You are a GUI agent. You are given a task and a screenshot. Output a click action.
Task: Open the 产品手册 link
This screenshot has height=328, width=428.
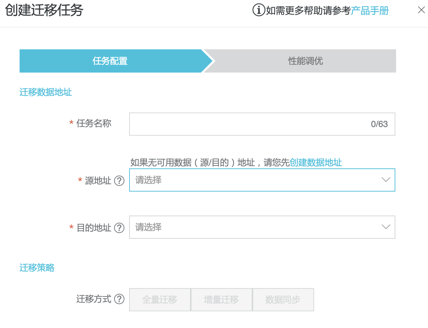point(370,11)
